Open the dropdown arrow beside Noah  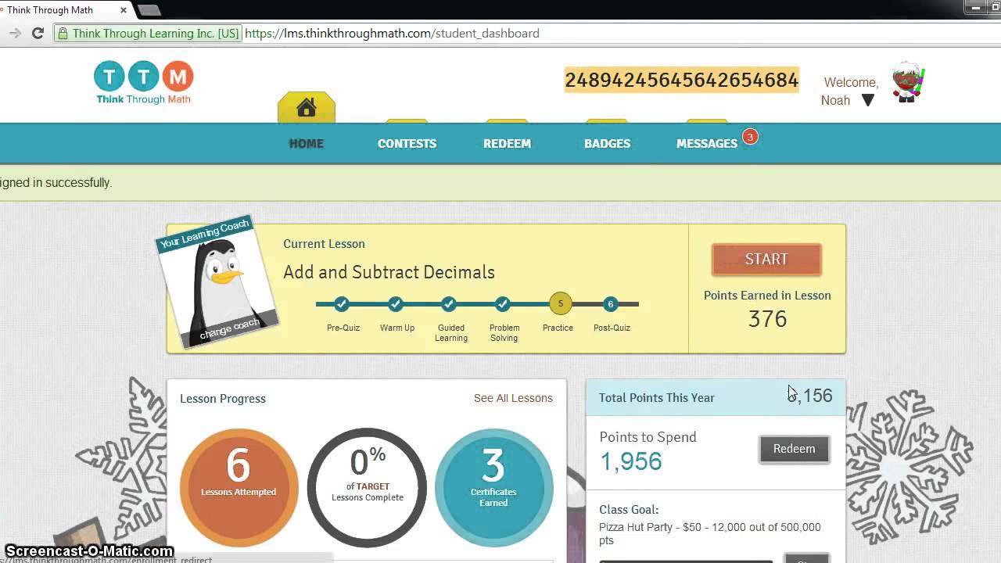pyautogui.click(x=868, y=100)
